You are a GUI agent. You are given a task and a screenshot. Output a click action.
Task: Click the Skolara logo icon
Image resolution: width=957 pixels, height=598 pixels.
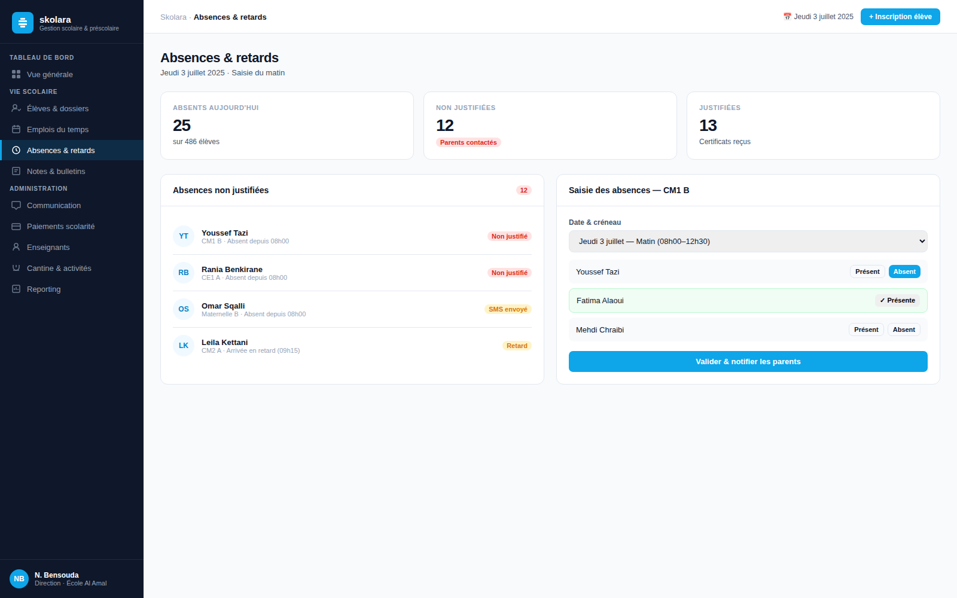pos(23,23)
